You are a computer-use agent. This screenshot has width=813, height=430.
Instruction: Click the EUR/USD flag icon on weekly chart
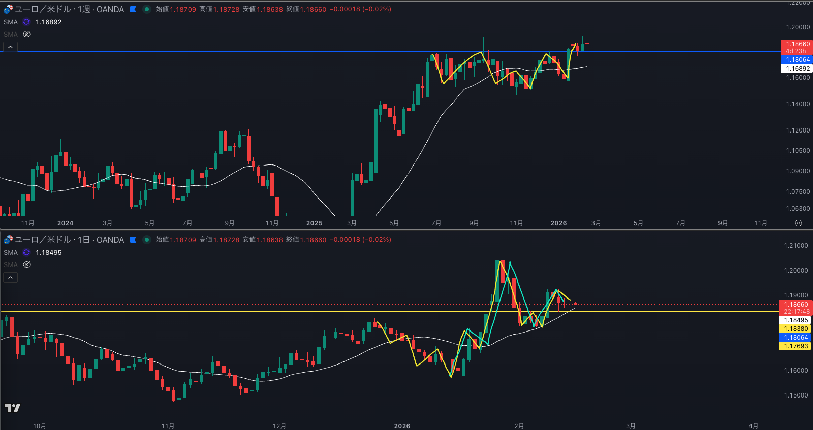pyautogui.click(x=8, y=9)
